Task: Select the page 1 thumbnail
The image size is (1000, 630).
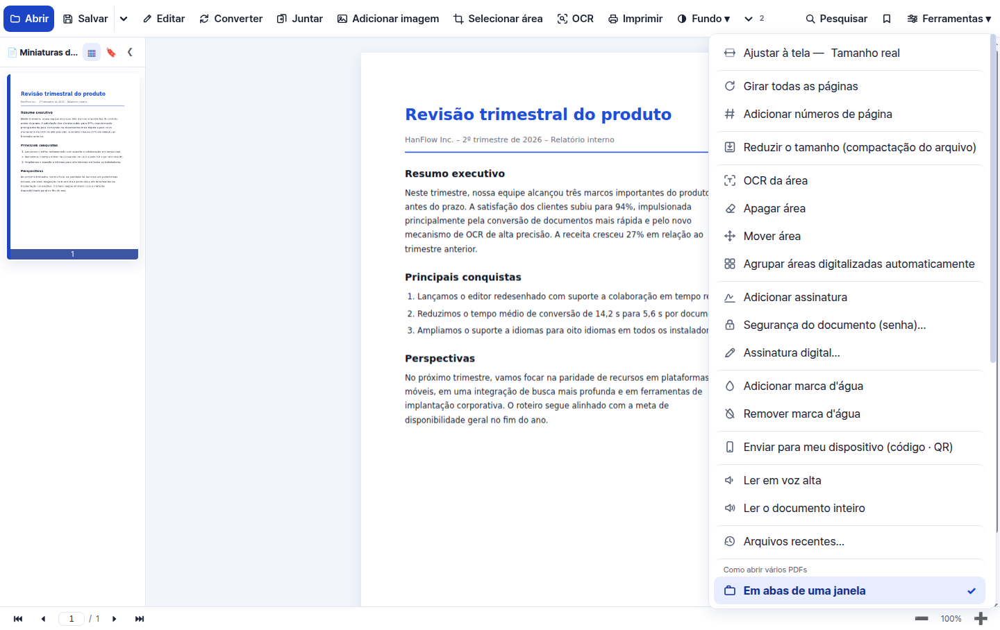Action: tap(73, 167)
